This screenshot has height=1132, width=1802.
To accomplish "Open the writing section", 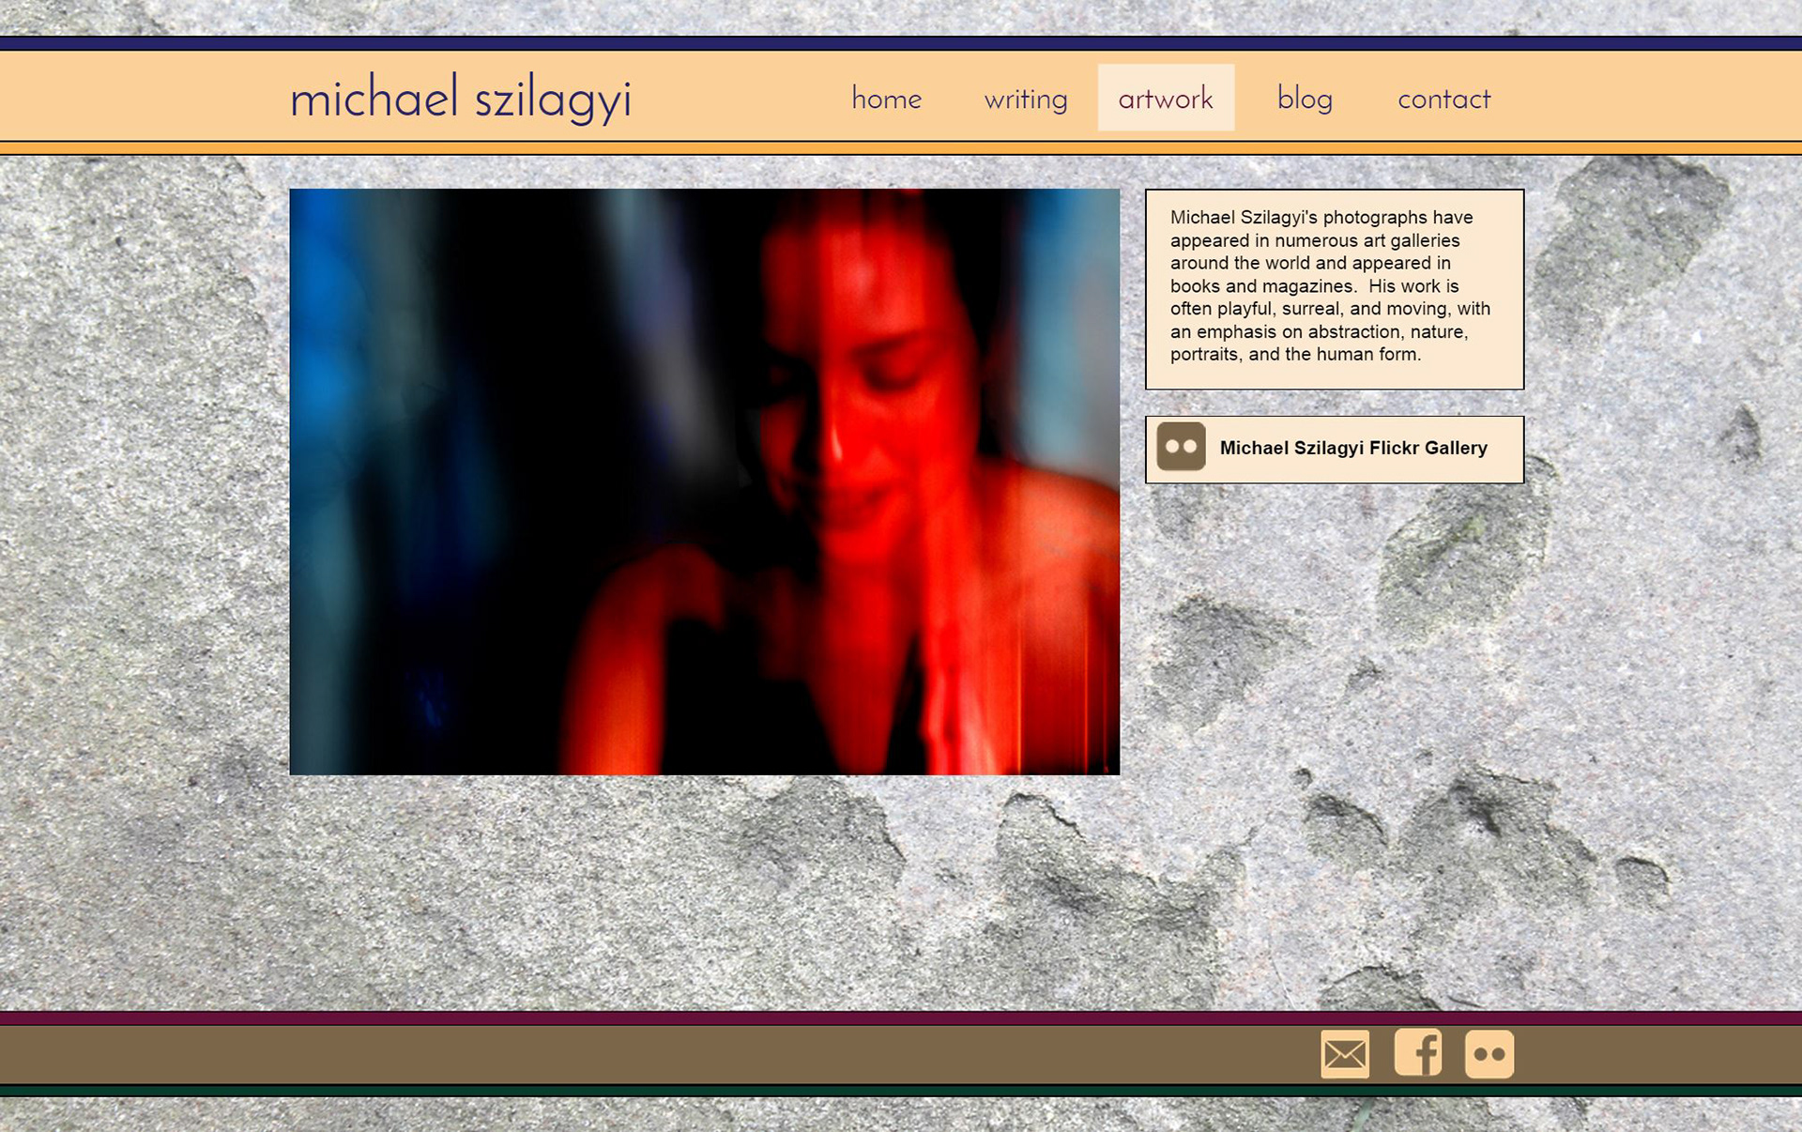I will [x=1025, y=99].
